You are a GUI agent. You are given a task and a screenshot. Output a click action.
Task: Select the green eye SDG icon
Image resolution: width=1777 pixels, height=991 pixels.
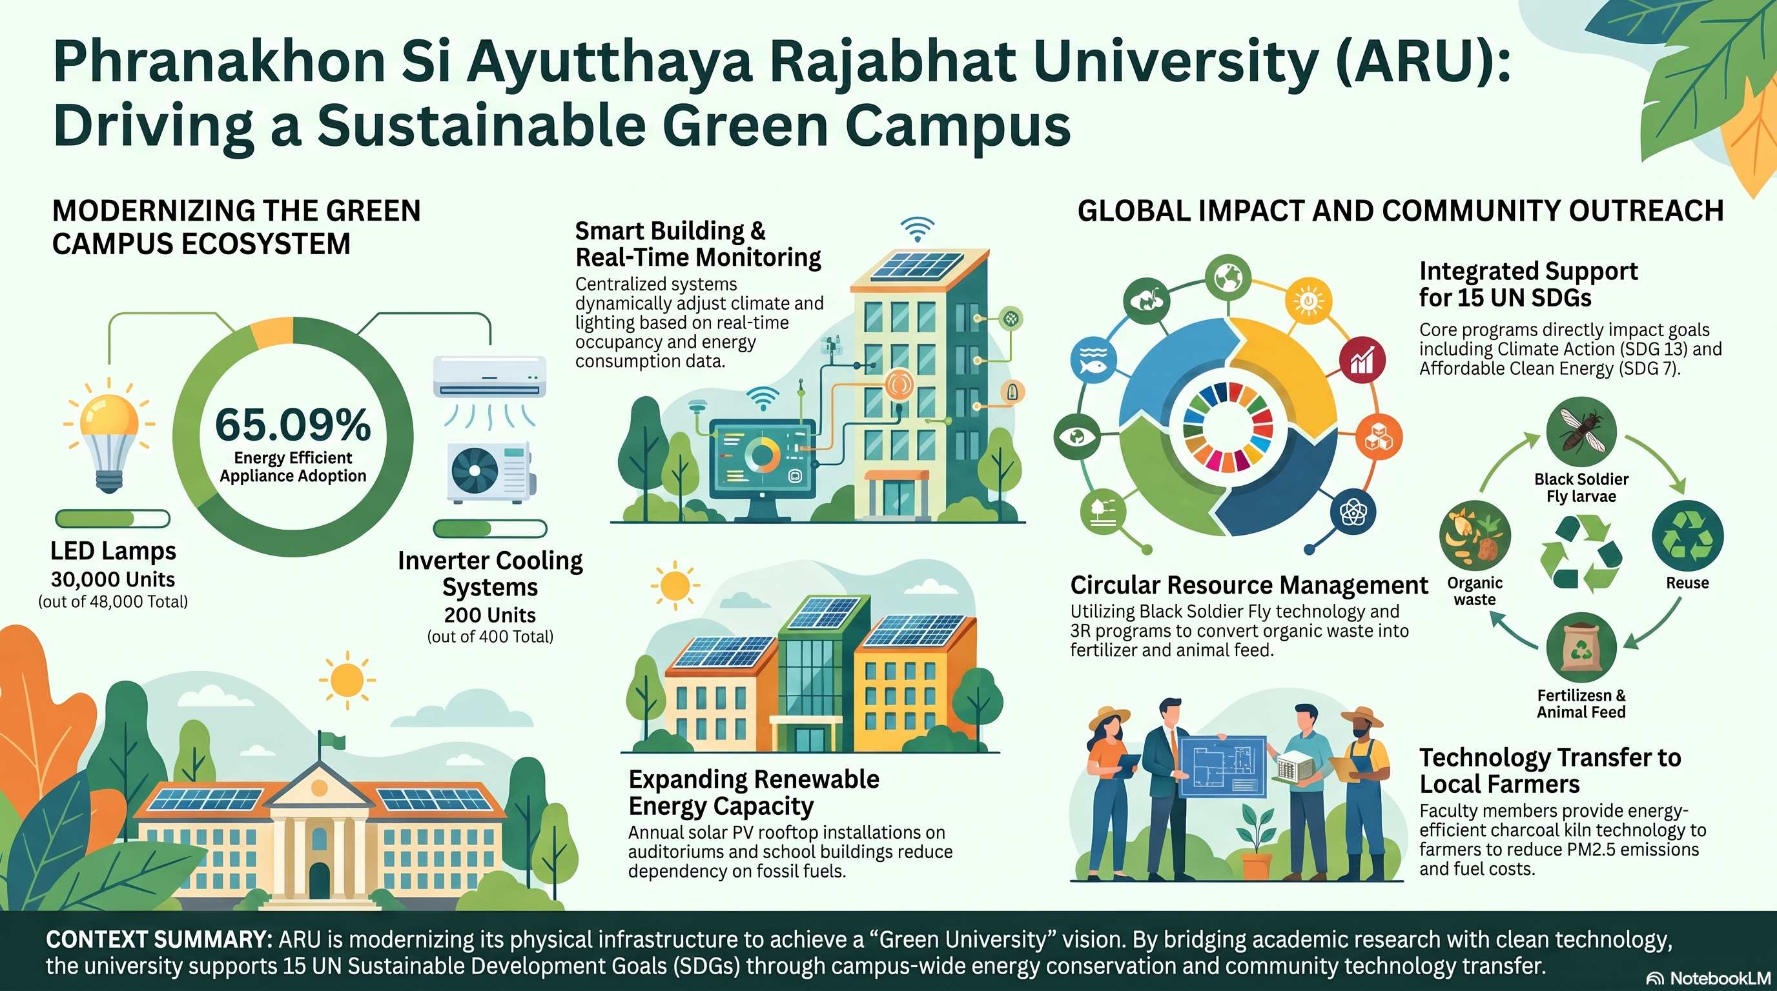[1077, 436]
